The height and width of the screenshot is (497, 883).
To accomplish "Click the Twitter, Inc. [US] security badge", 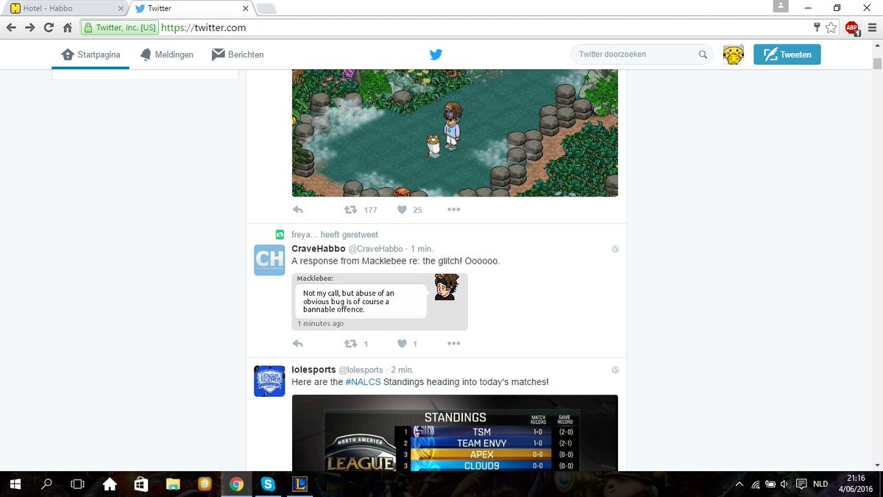I will pos(119,28).
